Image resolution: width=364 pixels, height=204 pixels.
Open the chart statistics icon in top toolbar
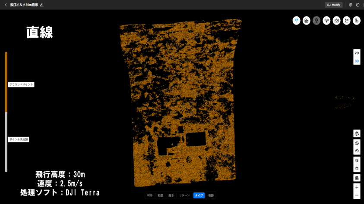tap(307, 21)
